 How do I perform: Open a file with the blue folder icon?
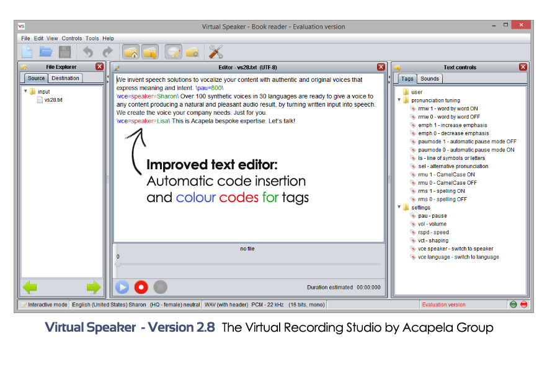46,52
